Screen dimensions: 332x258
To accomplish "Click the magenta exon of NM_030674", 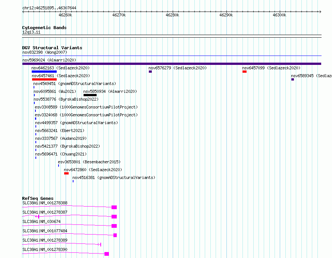I will pos(114,226).
